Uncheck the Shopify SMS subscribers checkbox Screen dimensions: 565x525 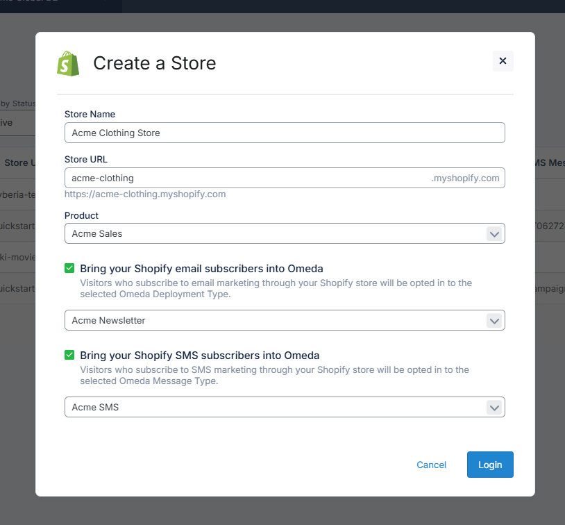click(69, 355)
